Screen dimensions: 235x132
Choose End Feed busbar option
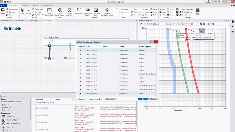37,12
